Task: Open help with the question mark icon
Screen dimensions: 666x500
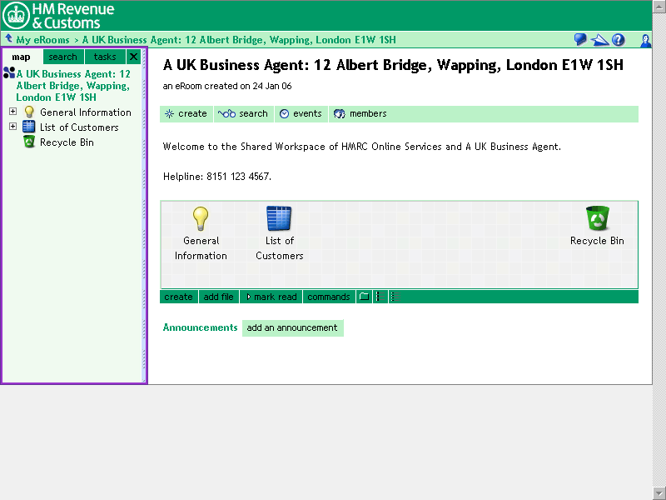Action: (x=619, y=40)
